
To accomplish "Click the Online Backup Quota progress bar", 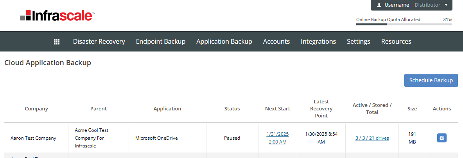I will [x=404, y=24].
